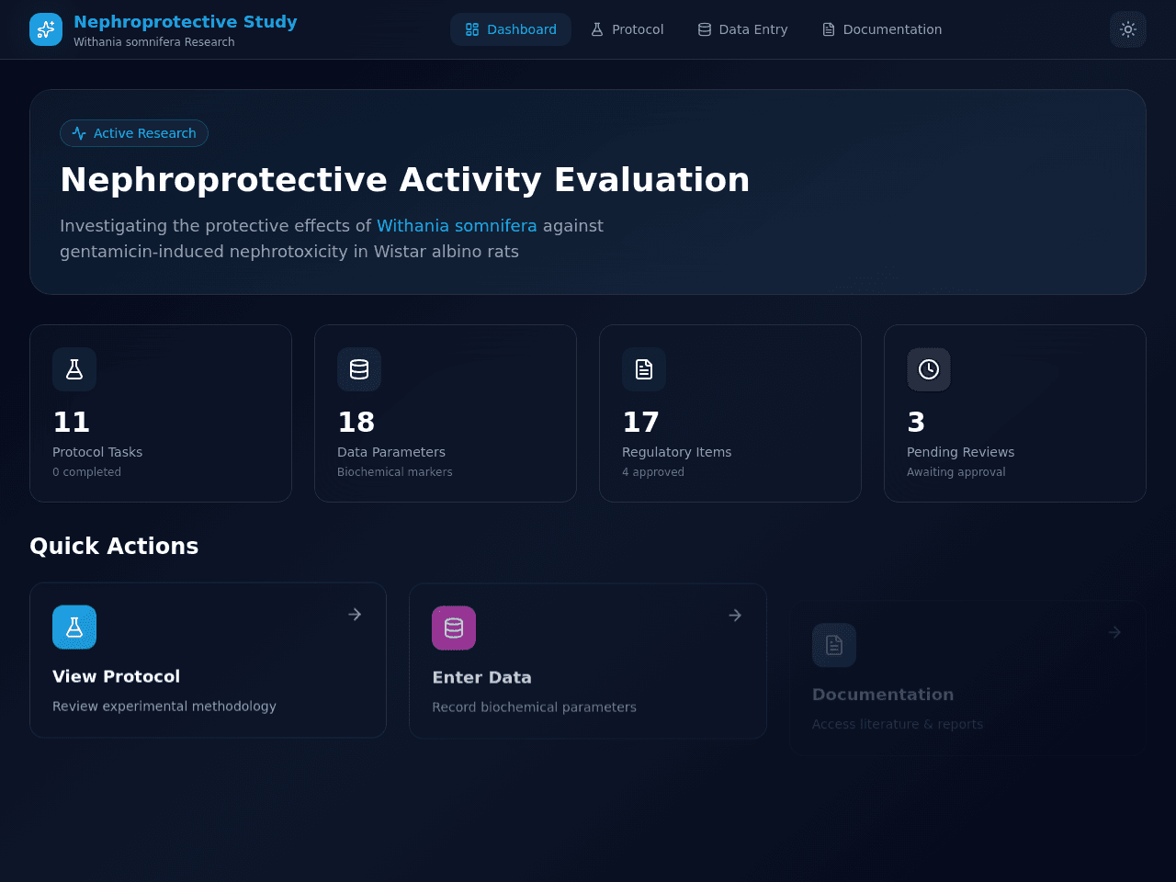This screenshot has height=882, width=1176.
Task: Click the 'Awaiting approval' text
Action: [956, 472]
